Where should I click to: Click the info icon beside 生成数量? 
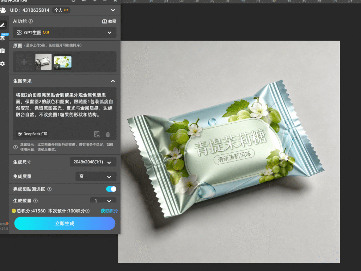[x=36, y=201]
